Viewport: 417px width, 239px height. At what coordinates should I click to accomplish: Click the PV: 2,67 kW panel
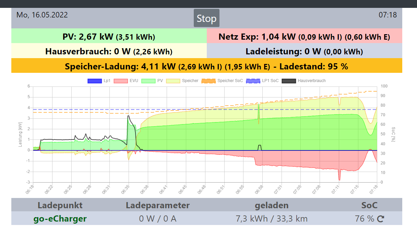(x=109, y=36)
